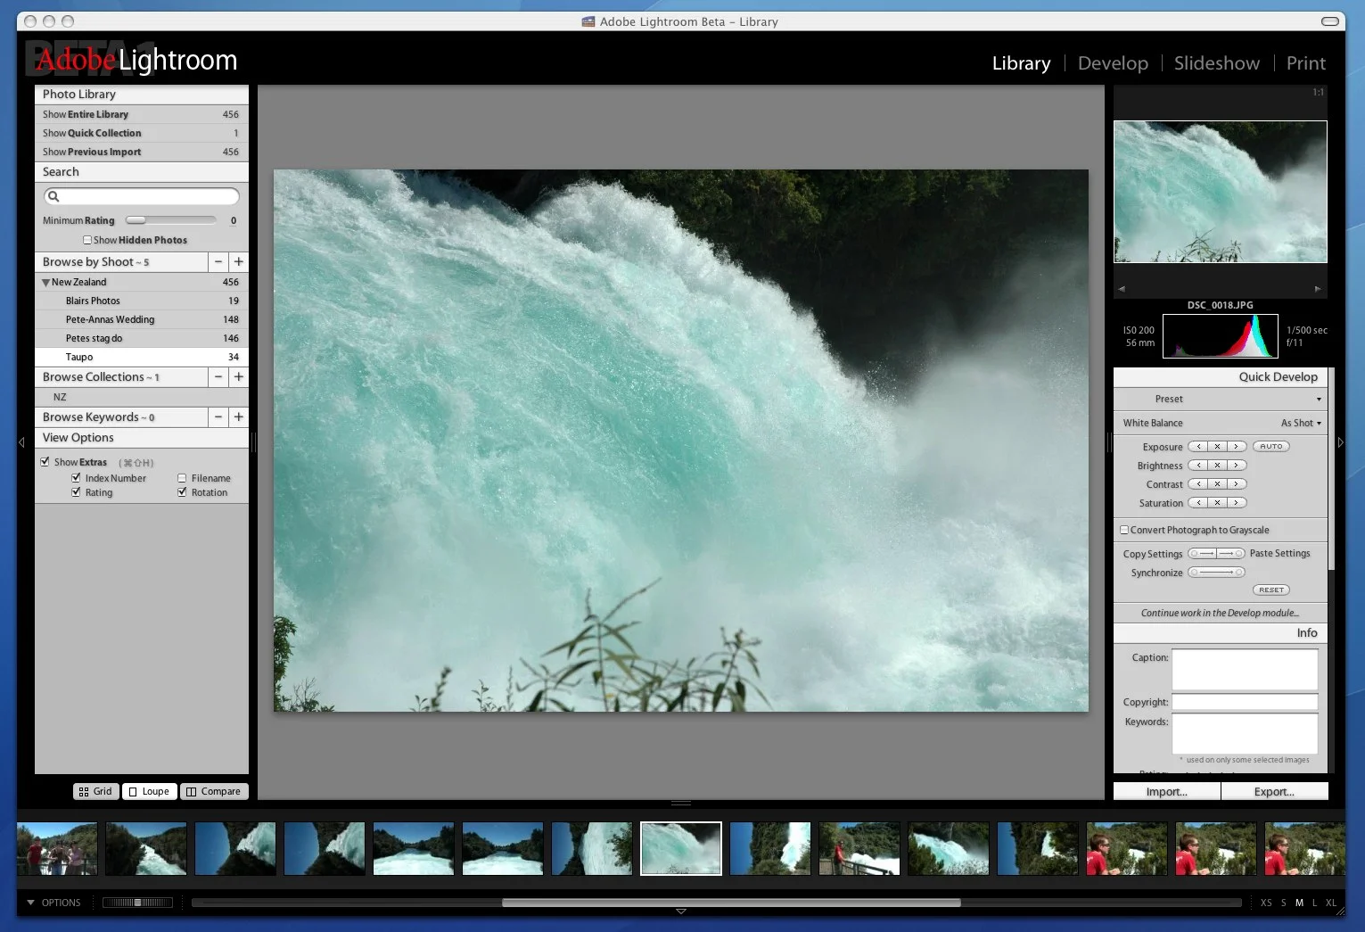Click the Browse Keywords minus button
The image size is (1365, 932).
pyautogui.click(x=218, y=417)
